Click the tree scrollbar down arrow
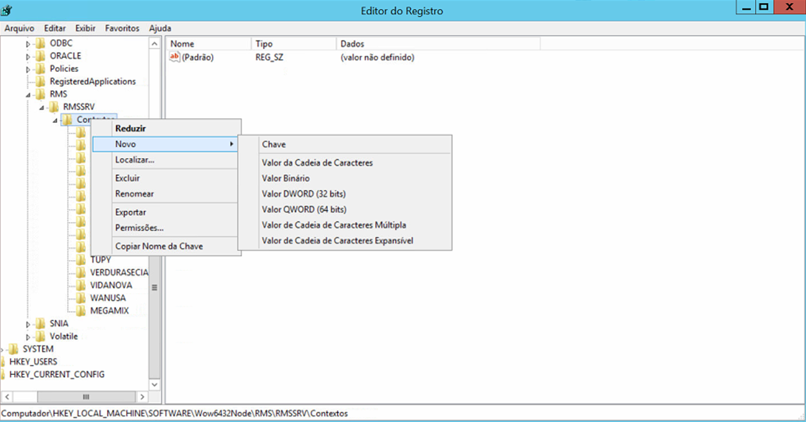This screenshot has width=806, height=422. point(155,384)
